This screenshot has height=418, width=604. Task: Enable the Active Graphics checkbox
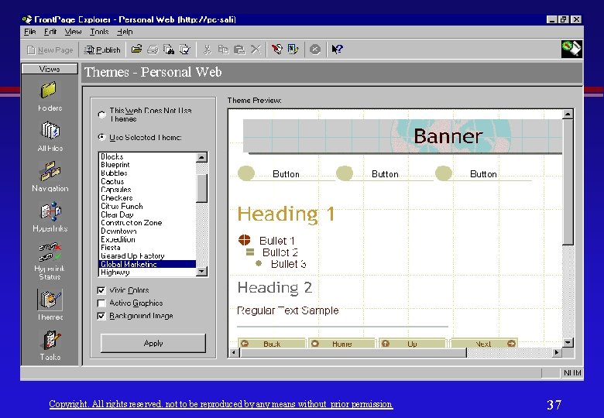click(x=101, y=303)
